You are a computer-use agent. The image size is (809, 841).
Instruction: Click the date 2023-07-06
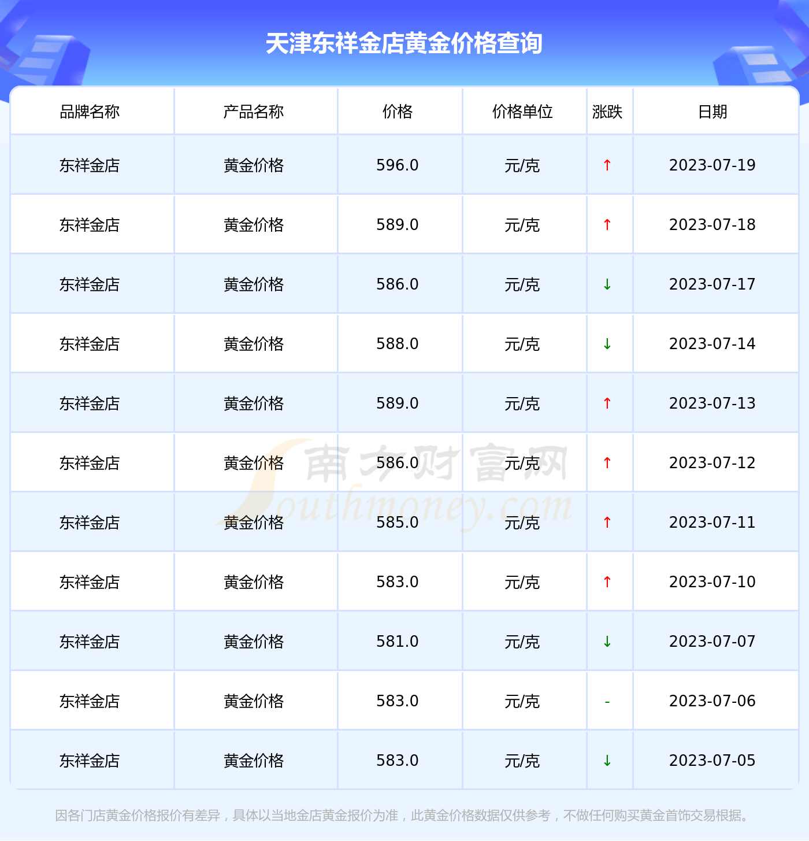tap(712, 701)
